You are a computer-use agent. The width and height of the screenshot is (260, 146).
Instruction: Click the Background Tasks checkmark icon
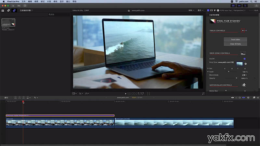[x=25, y=6]
